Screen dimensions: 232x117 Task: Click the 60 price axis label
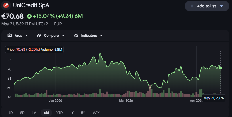(9, 88)
